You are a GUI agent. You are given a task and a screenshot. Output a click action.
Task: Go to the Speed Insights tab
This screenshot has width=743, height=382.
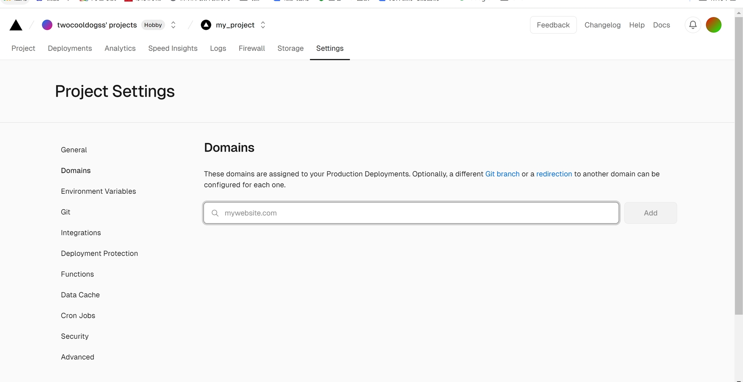point(173,48)
